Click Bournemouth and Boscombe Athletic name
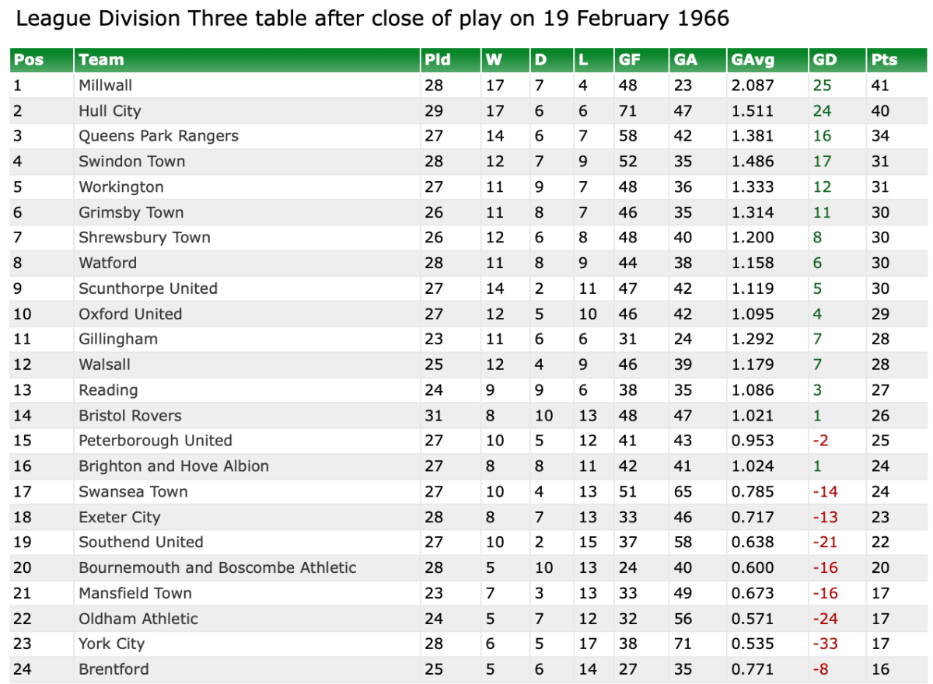Viewport: 933px width, 684px height. click(218, 567)
